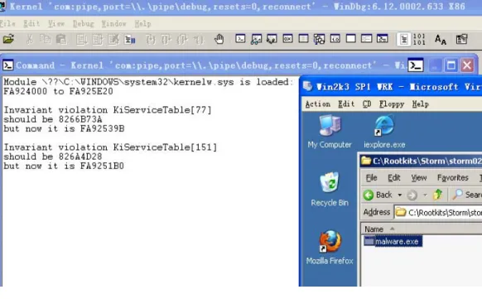
Task: Open Help menu in Virtual PC window
Action: [x=420, y=104]
